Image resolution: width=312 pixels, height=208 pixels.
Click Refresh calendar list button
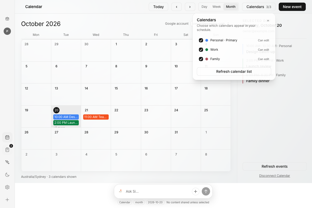point(234,71)
